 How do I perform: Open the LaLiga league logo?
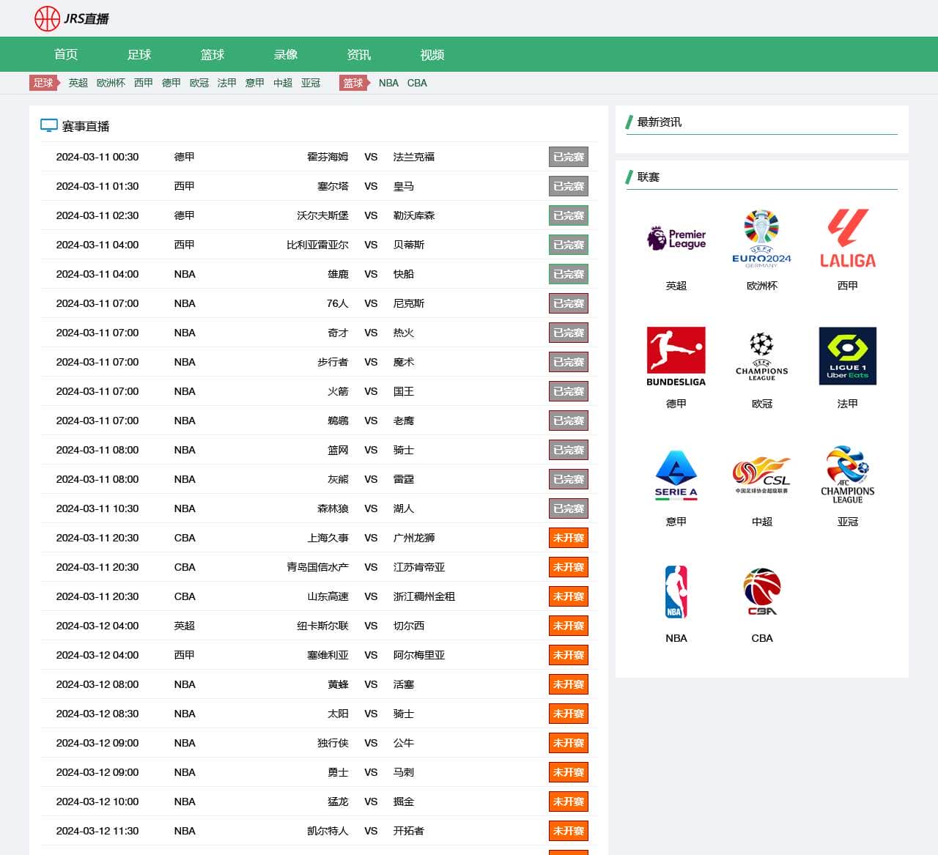(847, 239)
